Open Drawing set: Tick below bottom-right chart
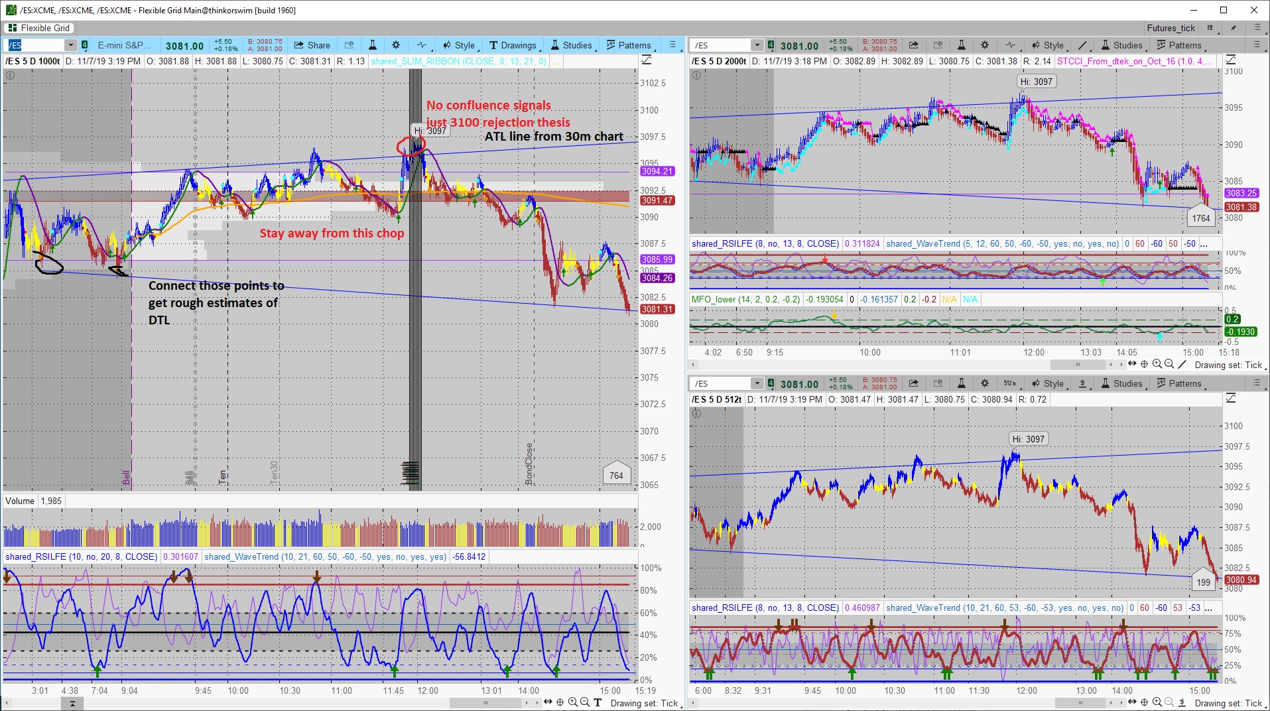Screen dimensions: 1270x711 click(1228, 703)
